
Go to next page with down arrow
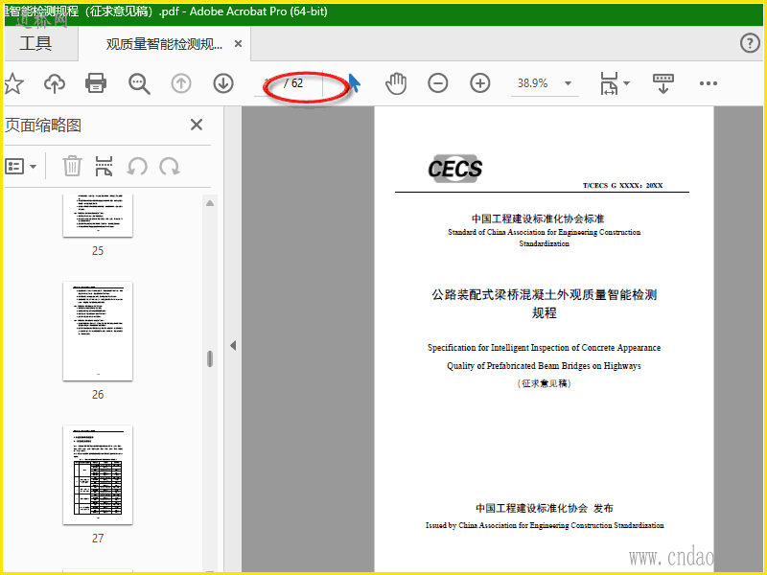tap(223, 83)
